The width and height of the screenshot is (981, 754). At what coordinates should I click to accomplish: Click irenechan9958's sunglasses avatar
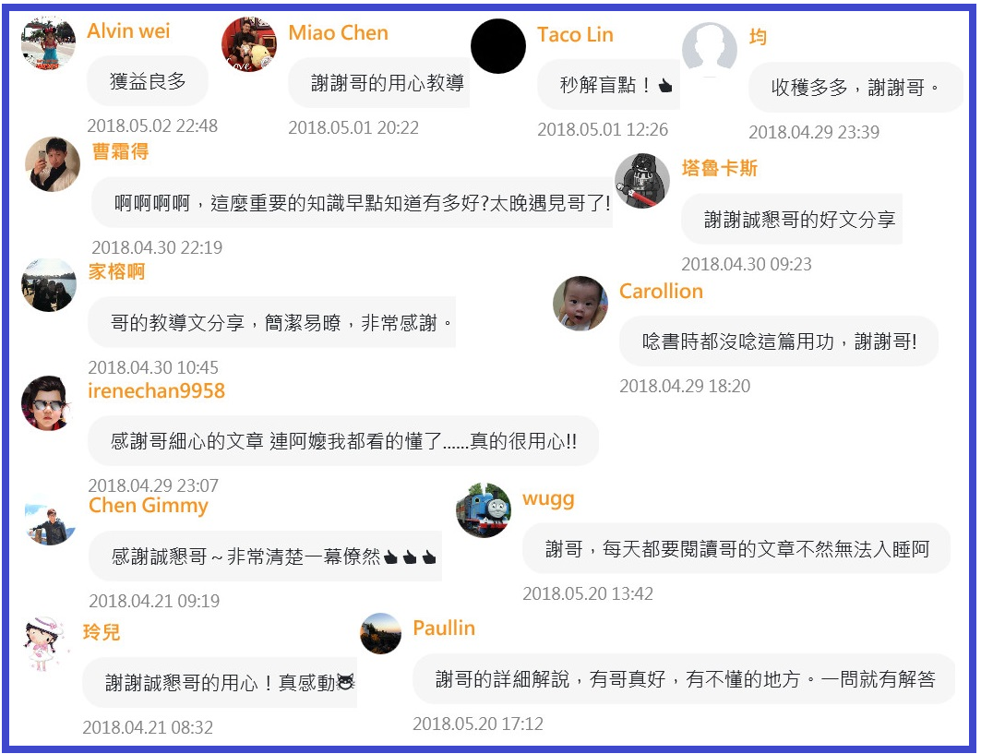click(48, 403)
